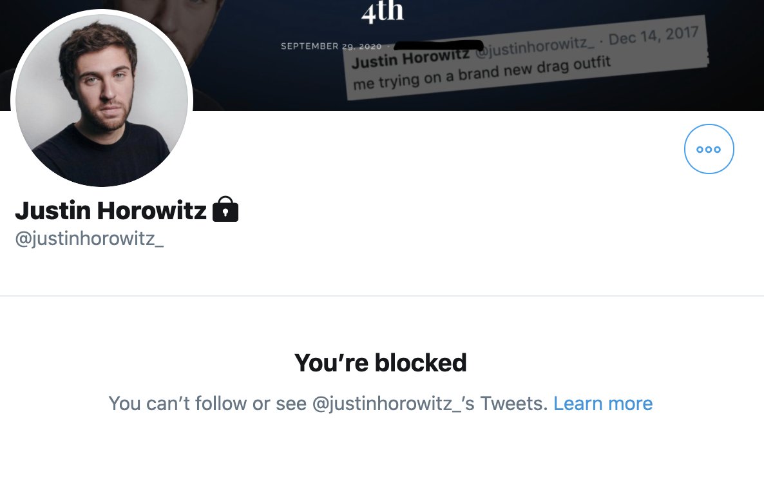Click the brand new drag outfit tweet text
The height and width of the screenshot is (481, 764).
pyautogui.click(x=481, y=73)
